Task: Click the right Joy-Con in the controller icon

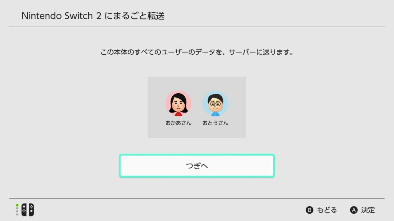Action: tap(31, 210)
